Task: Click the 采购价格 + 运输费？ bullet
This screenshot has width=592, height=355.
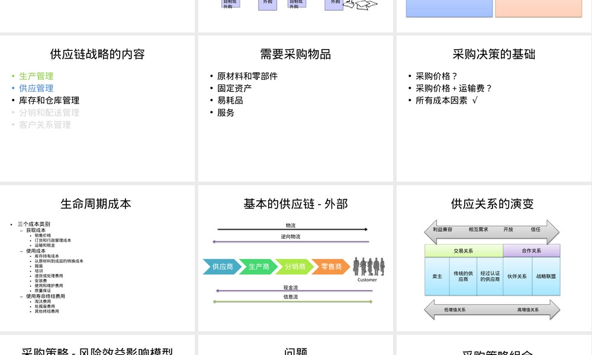Action: point(454,88)
